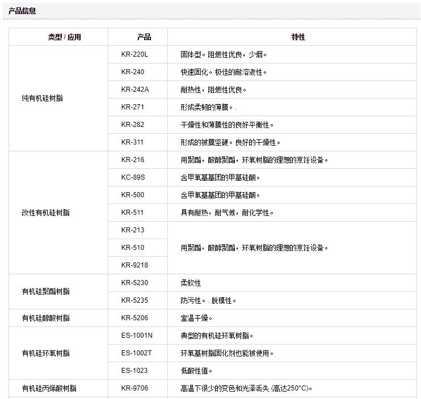Click the 改性有机硅树脂 category cell
421x399 pixels.
click(x=45, y=213)
